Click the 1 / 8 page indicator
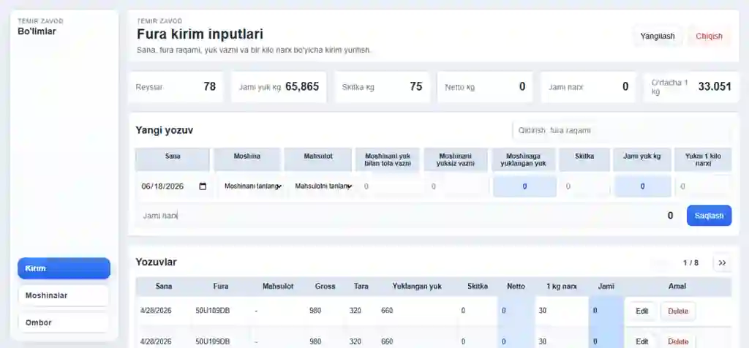This screenshot has height=348, width=749. click(690, 263)
